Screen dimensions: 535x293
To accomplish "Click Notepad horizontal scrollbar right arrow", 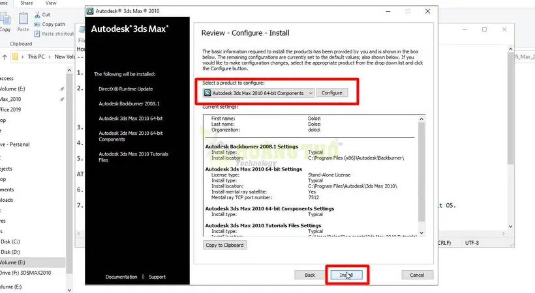I will tap(504, 234).
